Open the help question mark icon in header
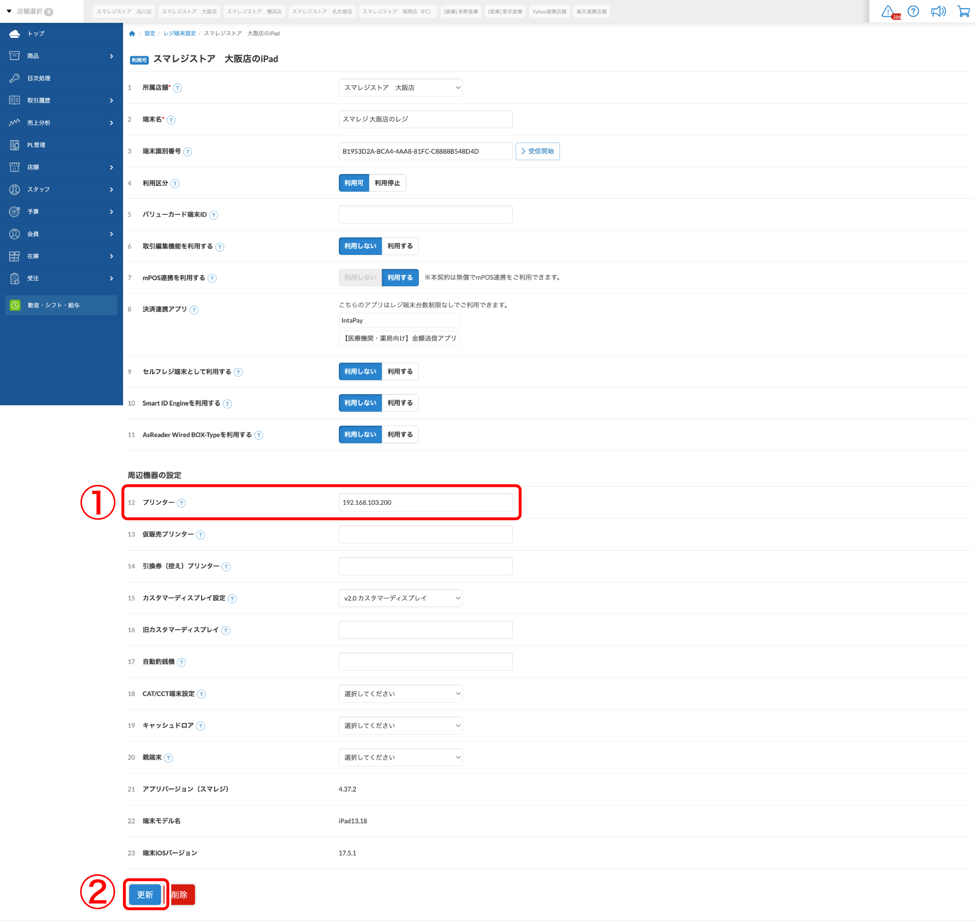This screenshot has height=922, width=976. tap(913, 11)
